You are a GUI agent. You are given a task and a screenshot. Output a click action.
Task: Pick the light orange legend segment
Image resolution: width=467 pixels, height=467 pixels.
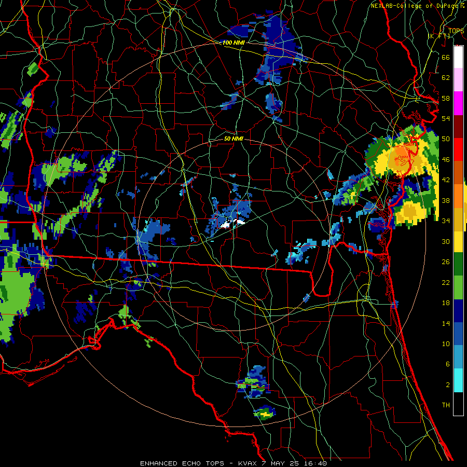(458, 196)
